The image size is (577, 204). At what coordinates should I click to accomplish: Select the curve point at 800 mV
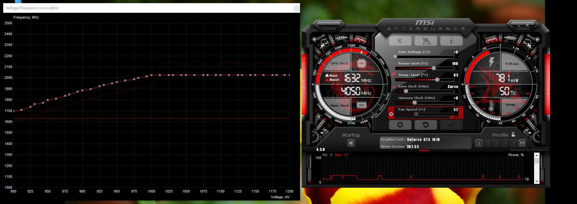coord(13,111)
